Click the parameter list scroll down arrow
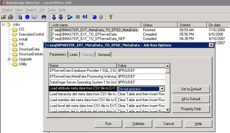 167,109
